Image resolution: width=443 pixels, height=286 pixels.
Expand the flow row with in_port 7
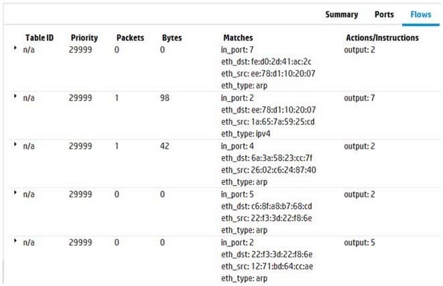tap(15, 49)
